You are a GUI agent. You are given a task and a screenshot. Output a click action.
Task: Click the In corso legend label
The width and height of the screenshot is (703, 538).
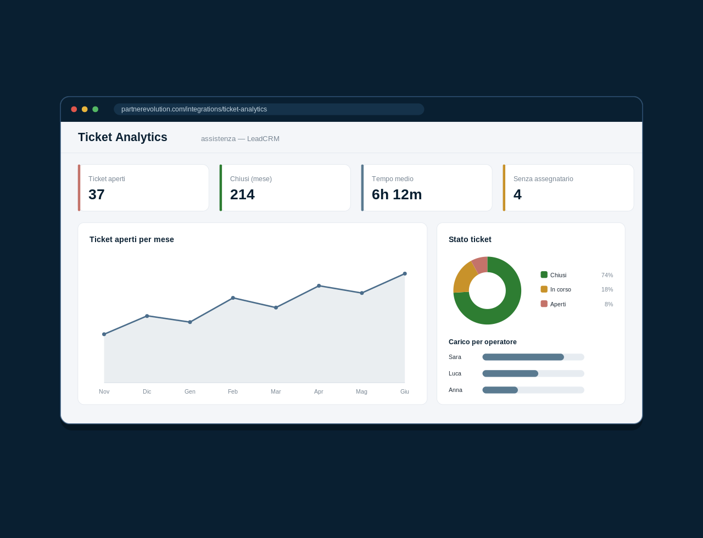[x=561, y=289]
